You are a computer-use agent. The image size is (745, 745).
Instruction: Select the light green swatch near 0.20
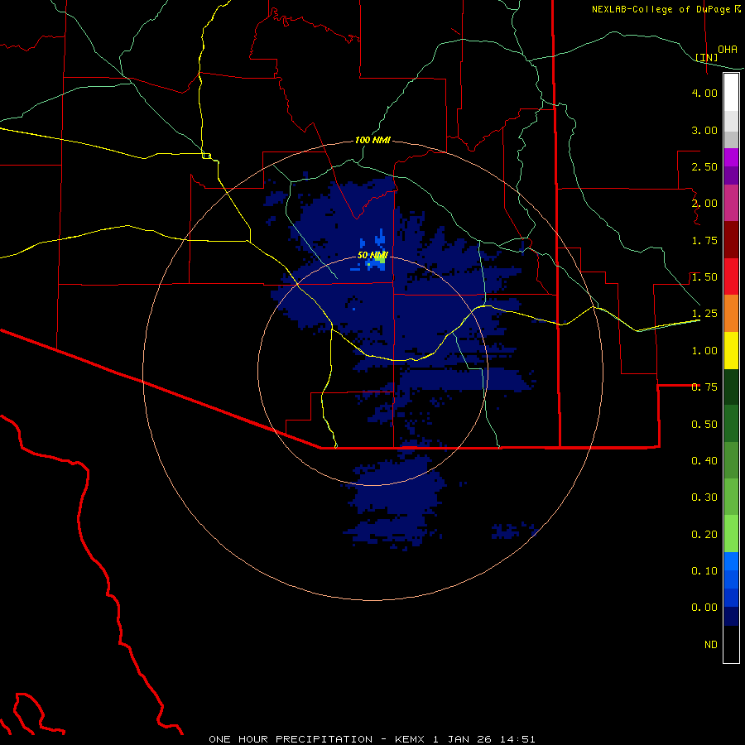pyautogui.click(x=731, y=534)
